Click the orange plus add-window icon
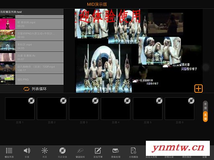This screenshot has width=214, height=160. tap(199, 89)
